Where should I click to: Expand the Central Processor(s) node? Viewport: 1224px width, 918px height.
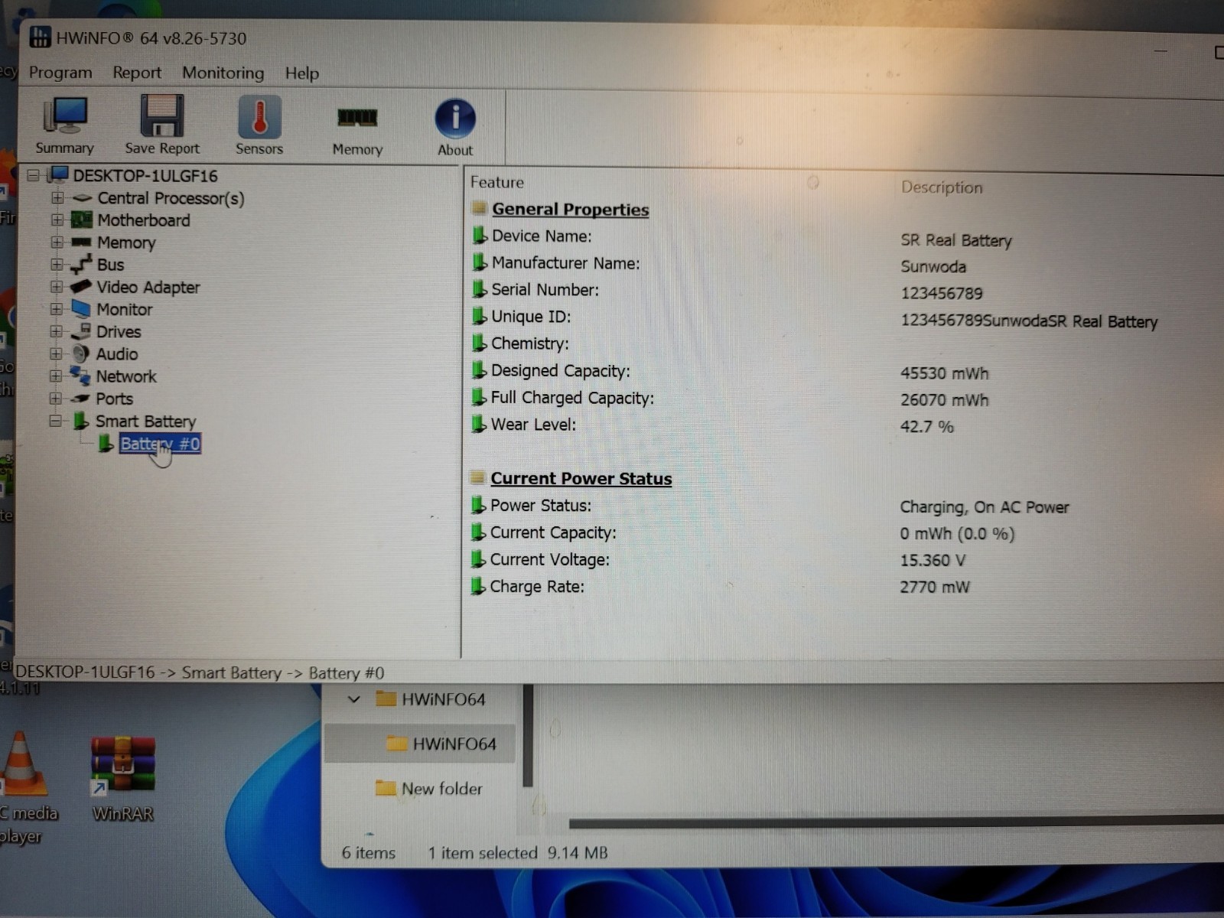pos(57,197)
